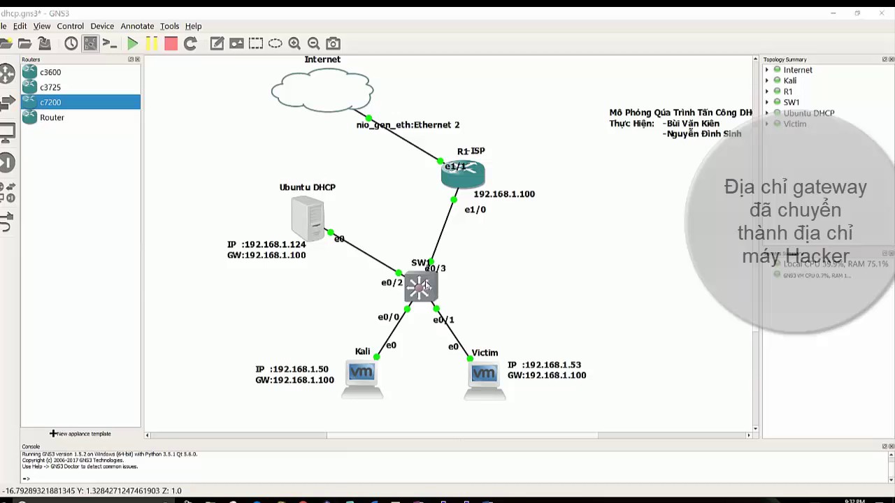Open the View menu
Viewport: 895px width, 503px height.
pyautogui.click(x=42, y=26)
